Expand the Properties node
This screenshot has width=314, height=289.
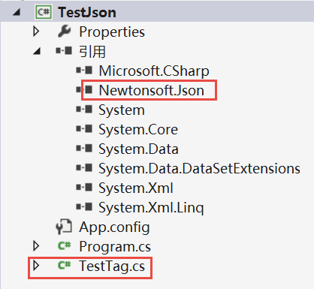(36, 32)
